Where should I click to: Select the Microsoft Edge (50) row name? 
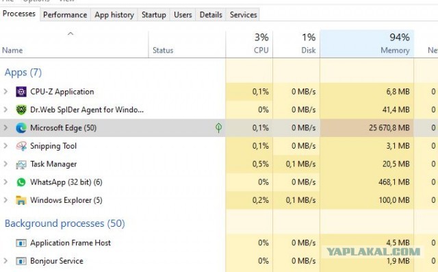[x=63, y=128]
